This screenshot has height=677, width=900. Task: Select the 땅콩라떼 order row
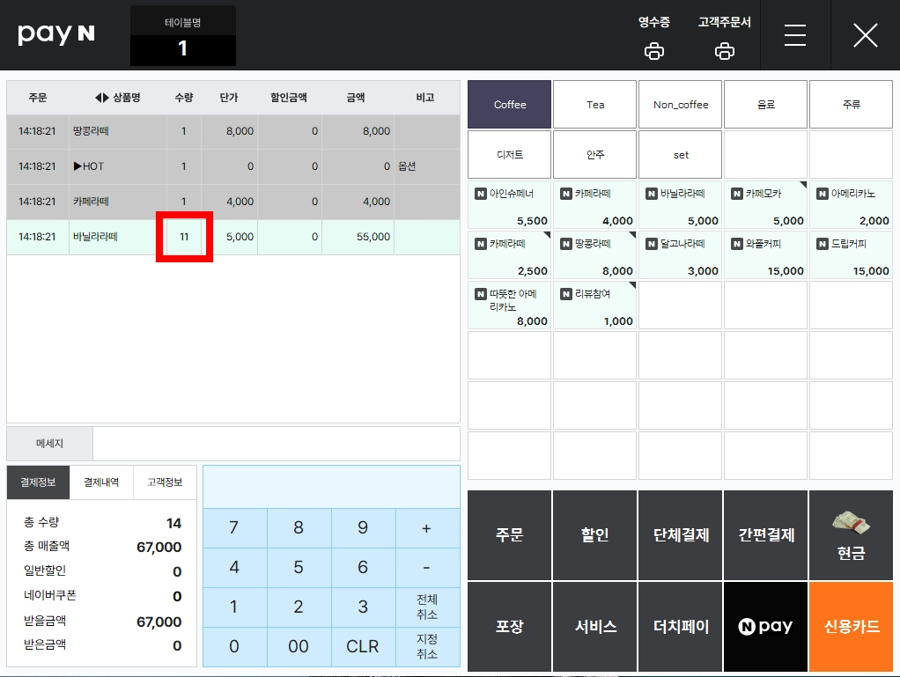pos(233,131)
